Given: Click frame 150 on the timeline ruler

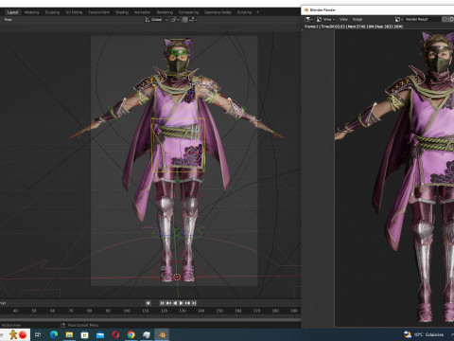Looking at the screenshot, I should pos(219,311).
